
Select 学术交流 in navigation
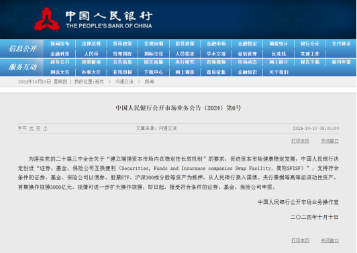pos(216,54)
